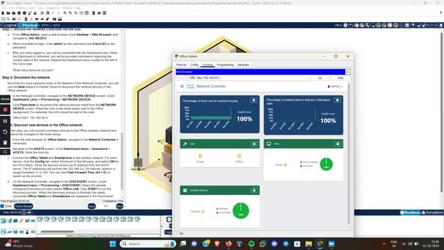The image size is (444, 250).
Task: Click the Next button in instructions panel
Action: click(x=119, y=206)
